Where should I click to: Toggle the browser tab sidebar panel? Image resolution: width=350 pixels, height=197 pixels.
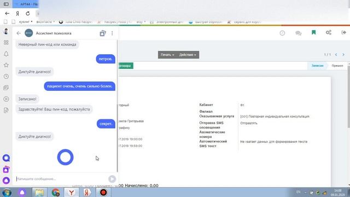(x=6, y=4)
